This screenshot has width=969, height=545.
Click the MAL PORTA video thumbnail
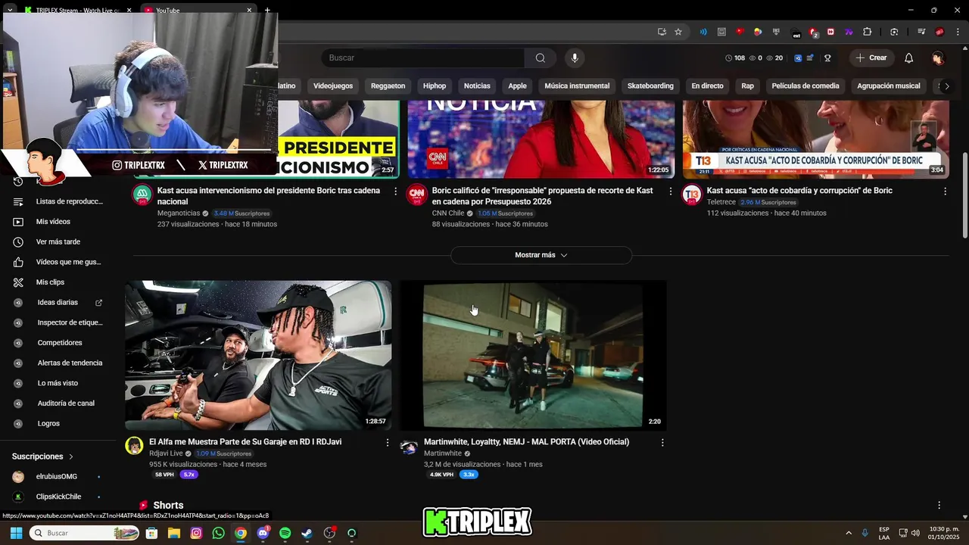533,356
